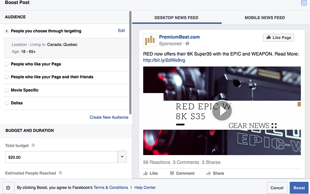The image size is (310, 194).
Task: Switch to Mobile News Feed tab
Action: 264,18
